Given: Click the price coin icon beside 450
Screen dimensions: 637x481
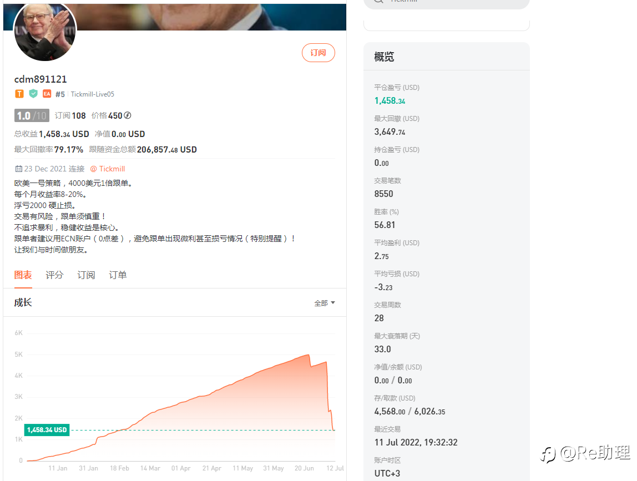Looking at the screenshot, I should [128, 115].
